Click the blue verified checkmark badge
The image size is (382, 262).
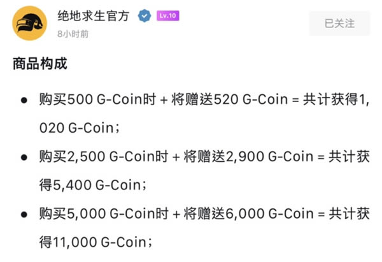point(145,16)
